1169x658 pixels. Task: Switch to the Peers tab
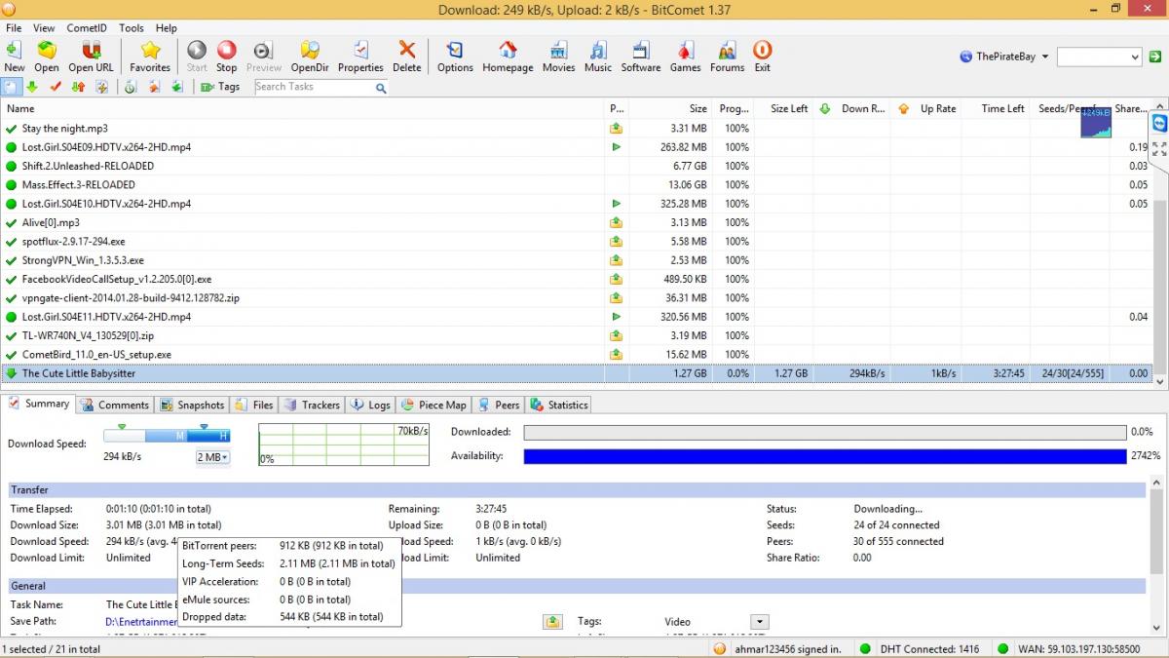[499, 405]
